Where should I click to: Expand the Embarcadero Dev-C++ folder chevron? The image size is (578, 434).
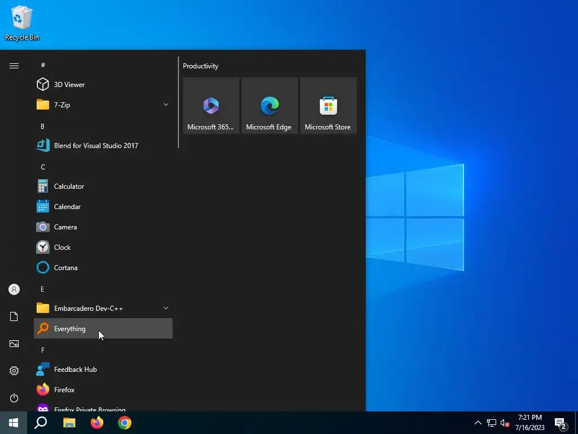(166, 308)
